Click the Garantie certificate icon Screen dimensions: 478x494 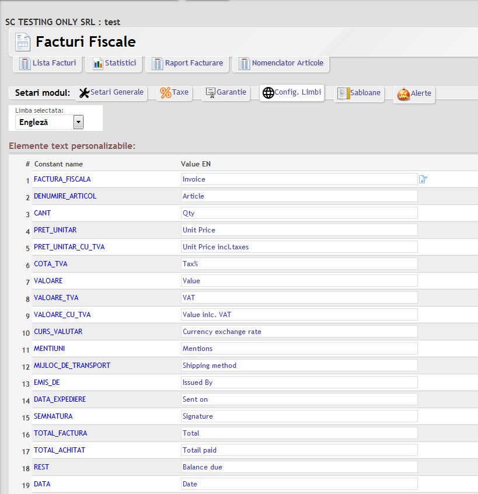click(210, 93)
